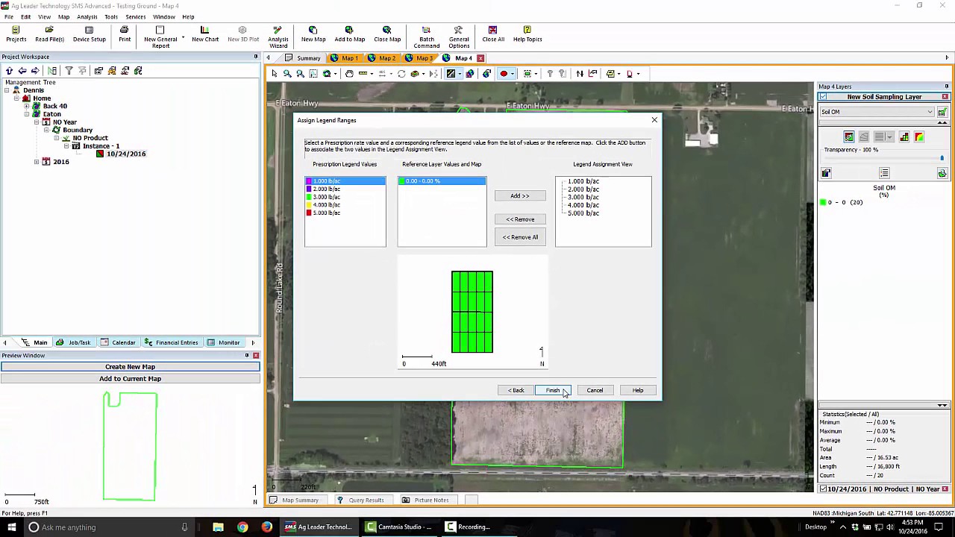Image resolution: width=955 pixels, height=537 pixels.
Task: Uncheck the New Soil Sampling Layer visibility checkbox
Action: pos(823,97)
